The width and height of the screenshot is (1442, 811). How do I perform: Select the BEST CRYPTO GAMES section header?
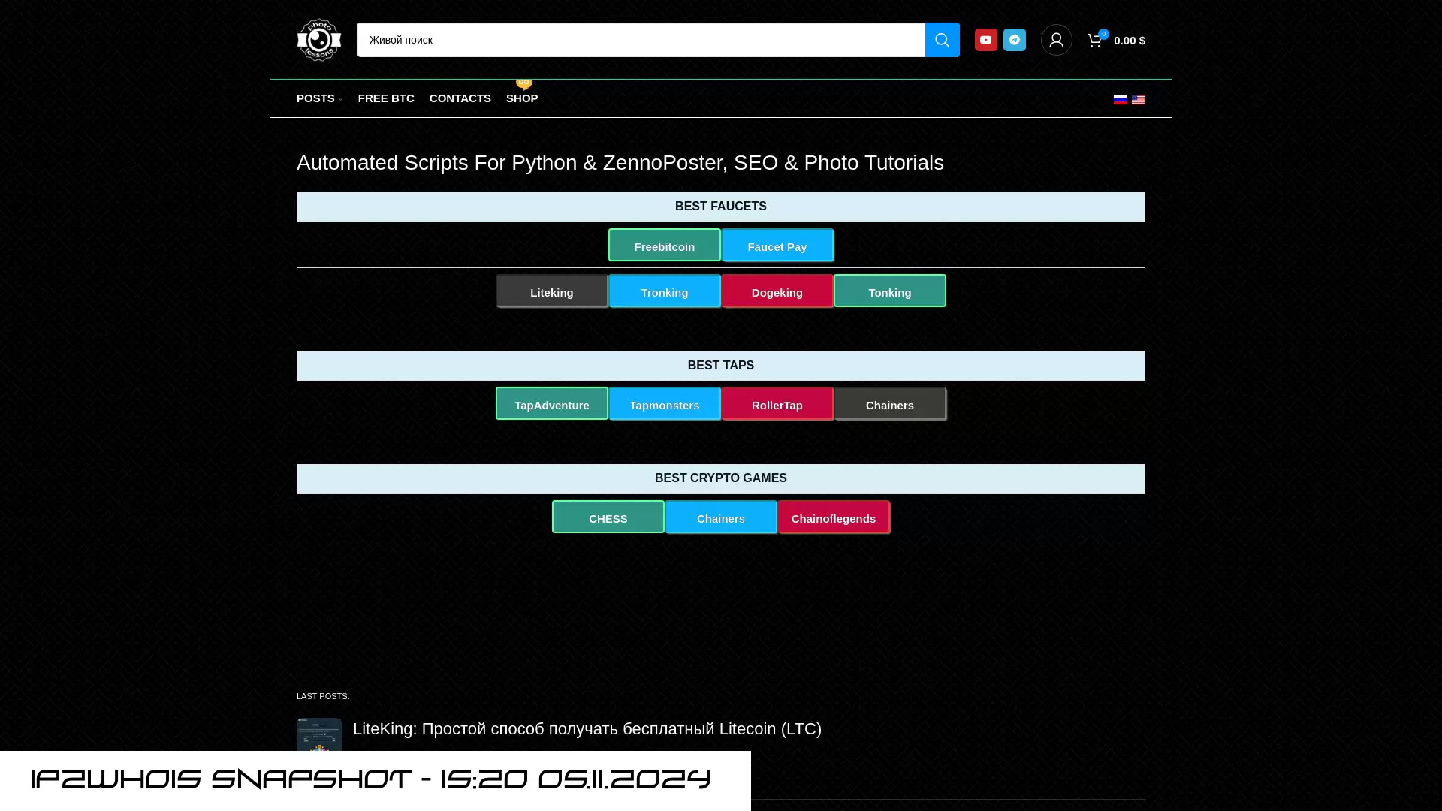[721, 478]
